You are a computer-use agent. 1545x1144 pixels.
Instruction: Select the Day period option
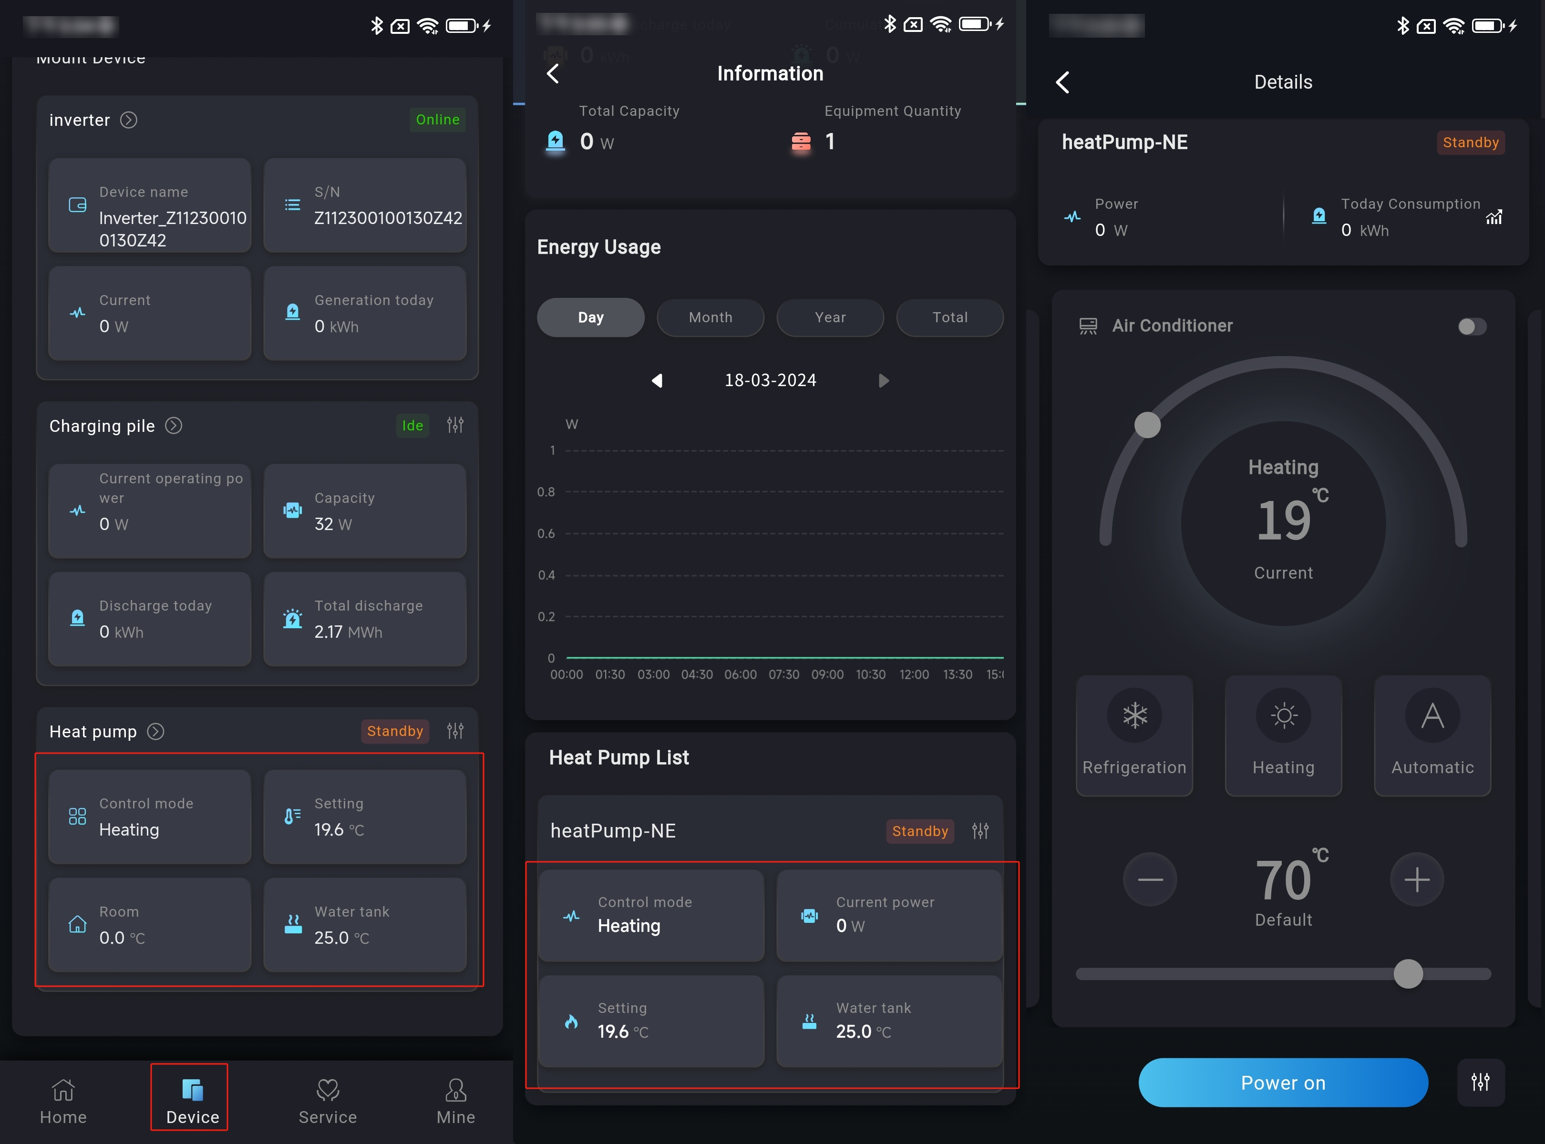point(590,317)
